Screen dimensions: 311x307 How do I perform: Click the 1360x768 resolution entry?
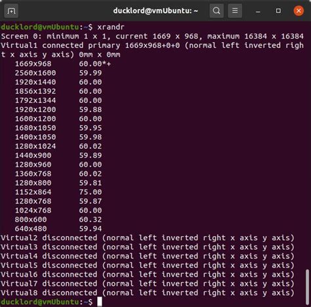33,174
